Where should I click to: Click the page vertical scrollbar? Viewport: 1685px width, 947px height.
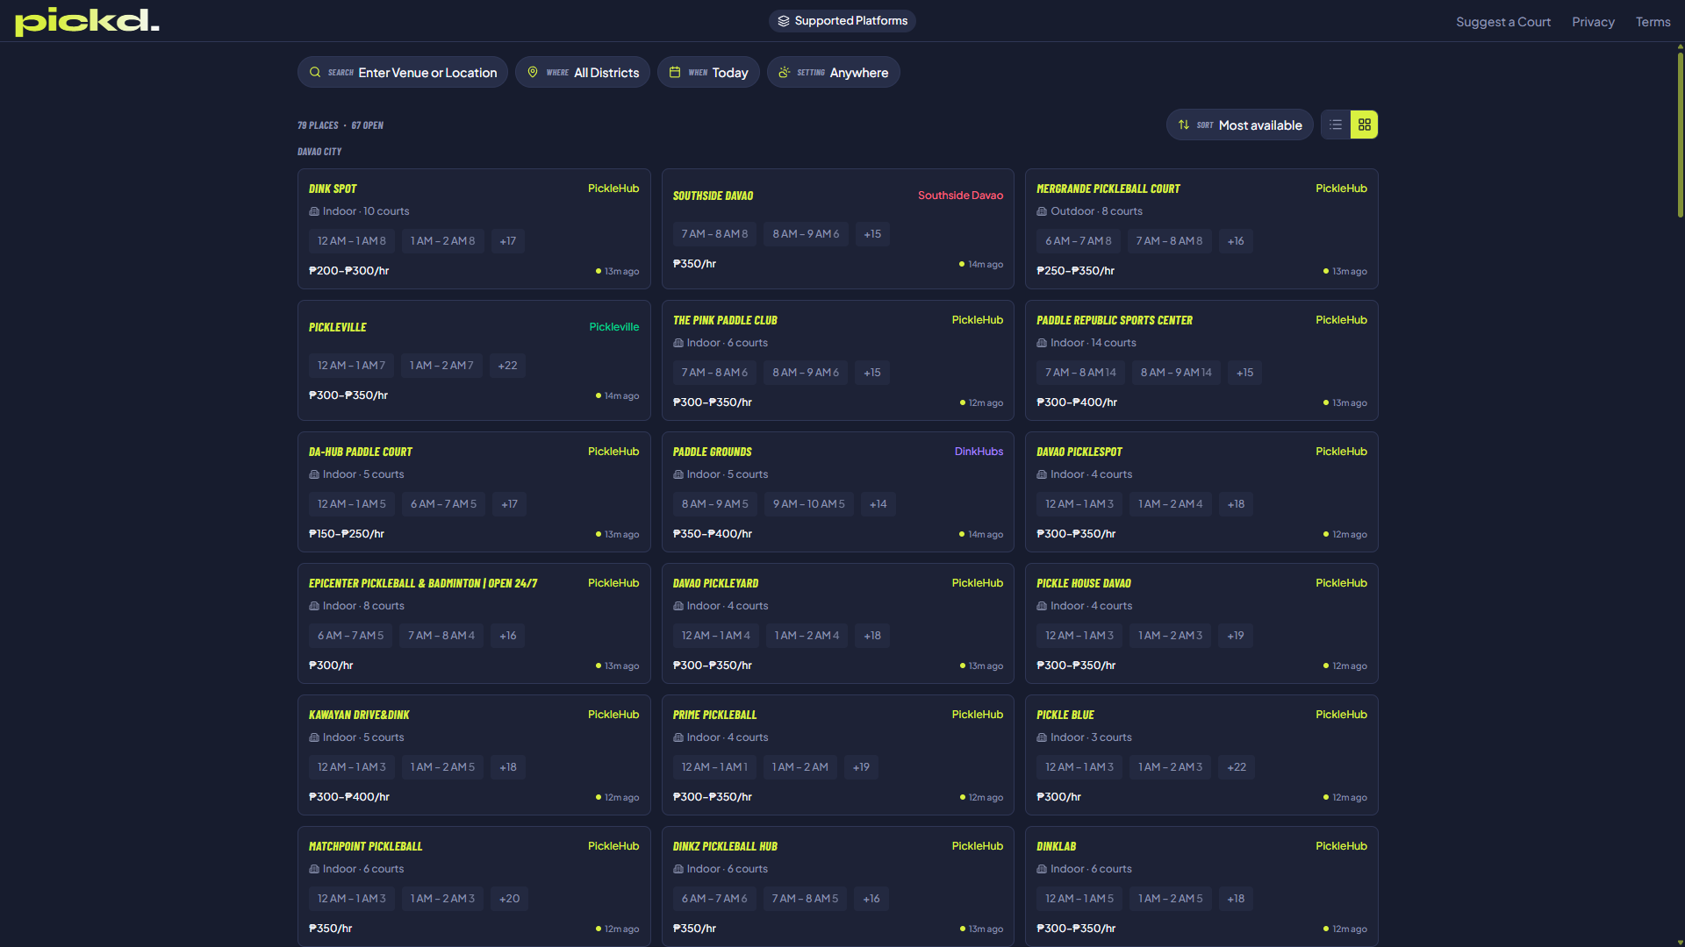pyautogui.click(x=1680, y=136)
